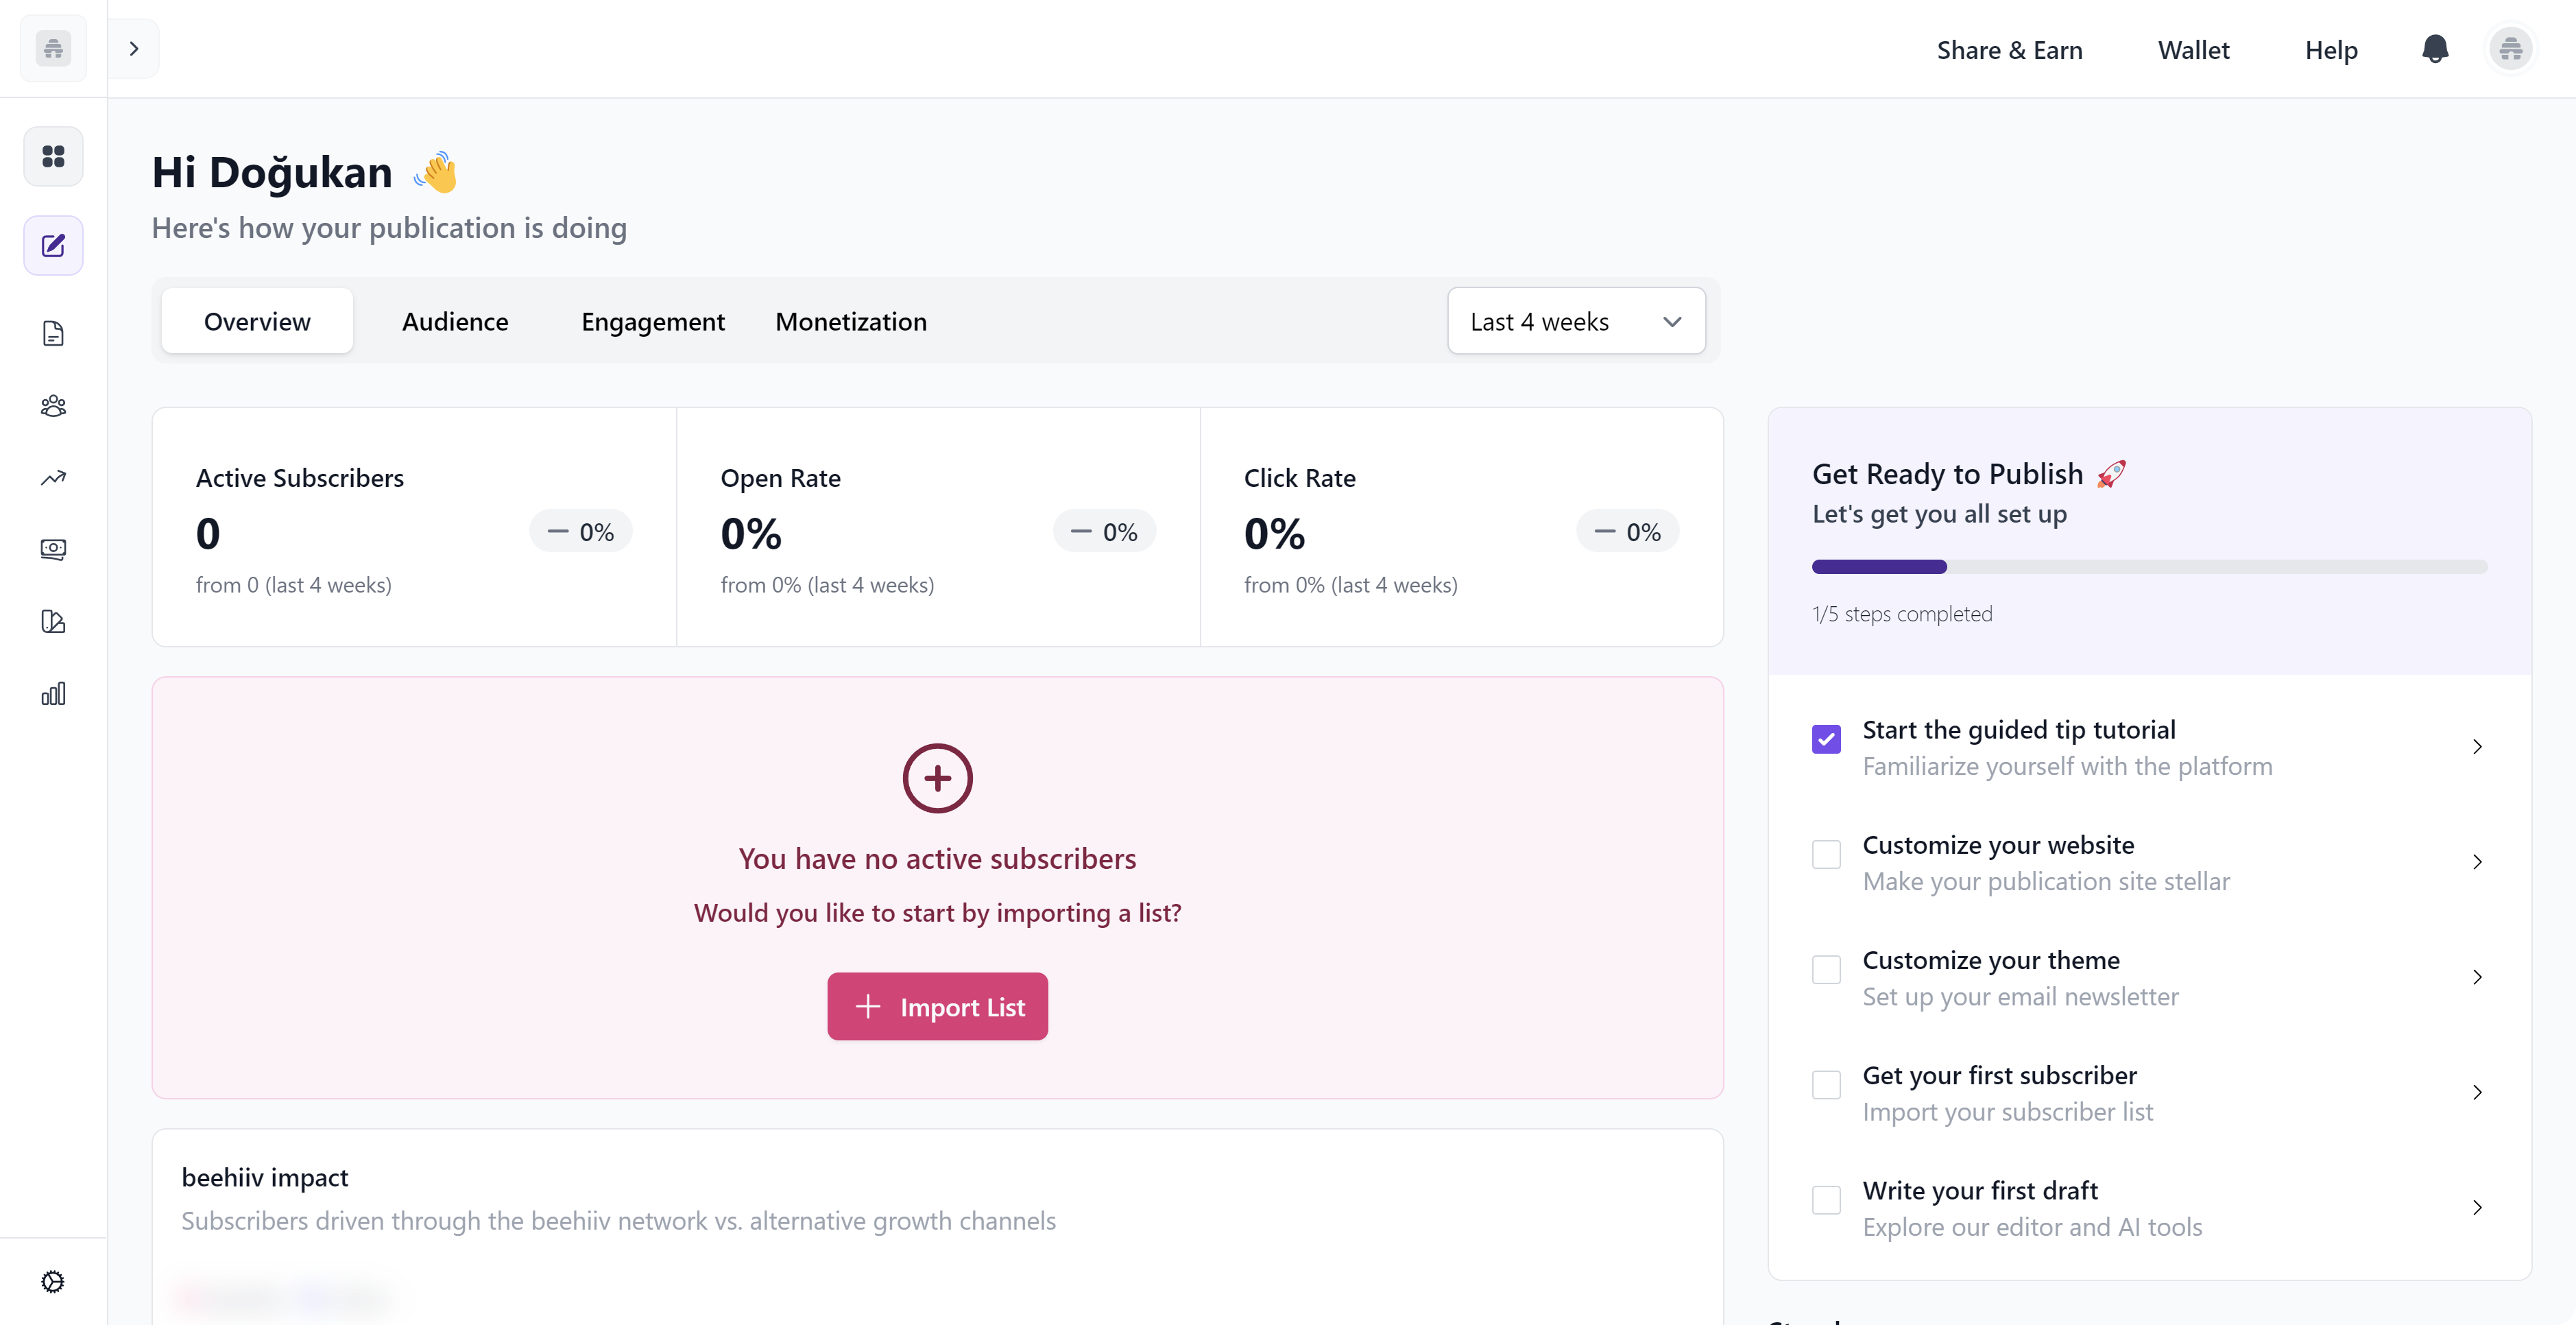
Task: Open Settings gear at sidebar bottom
Action: click(x=52, y=1281)
